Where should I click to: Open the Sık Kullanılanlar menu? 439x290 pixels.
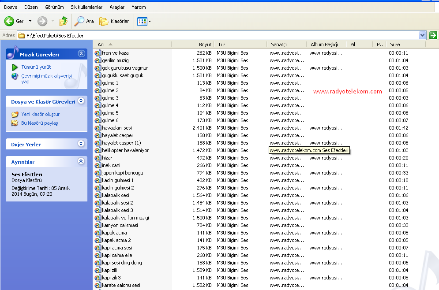click(x=86, y=7)
